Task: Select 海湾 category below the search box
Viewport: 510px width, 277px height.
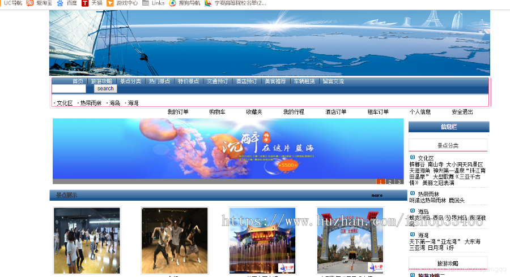Action: coord(133,103)
